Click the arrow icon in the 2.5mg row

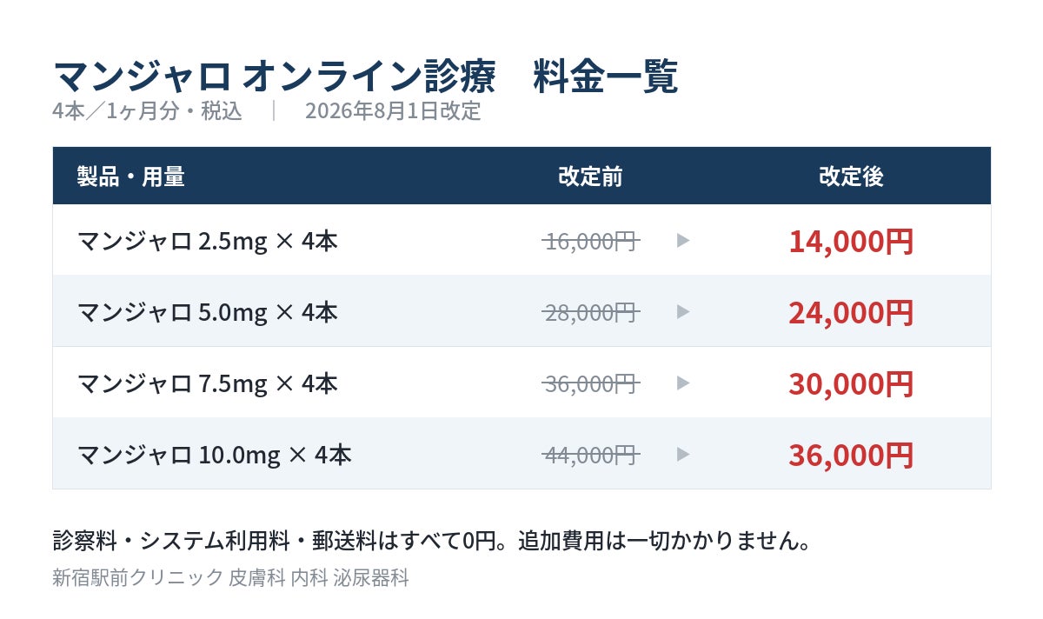pos(683,241)
